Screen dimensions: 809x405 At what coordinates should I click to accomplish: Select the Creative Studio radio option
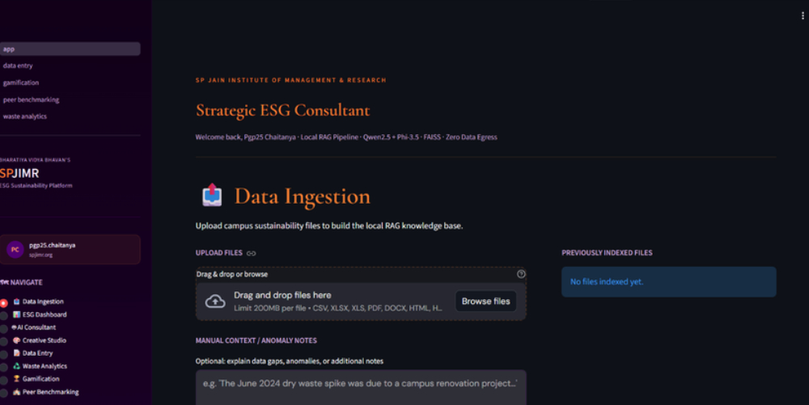click(3, 342)
